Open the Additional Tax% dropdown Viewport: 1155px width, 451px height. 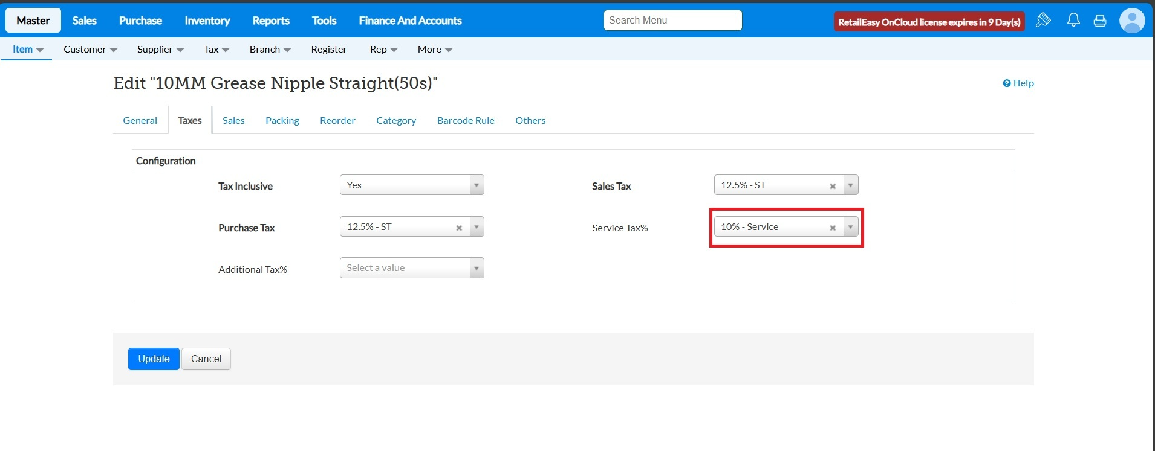pyautogui.click(x=477, y=268)
